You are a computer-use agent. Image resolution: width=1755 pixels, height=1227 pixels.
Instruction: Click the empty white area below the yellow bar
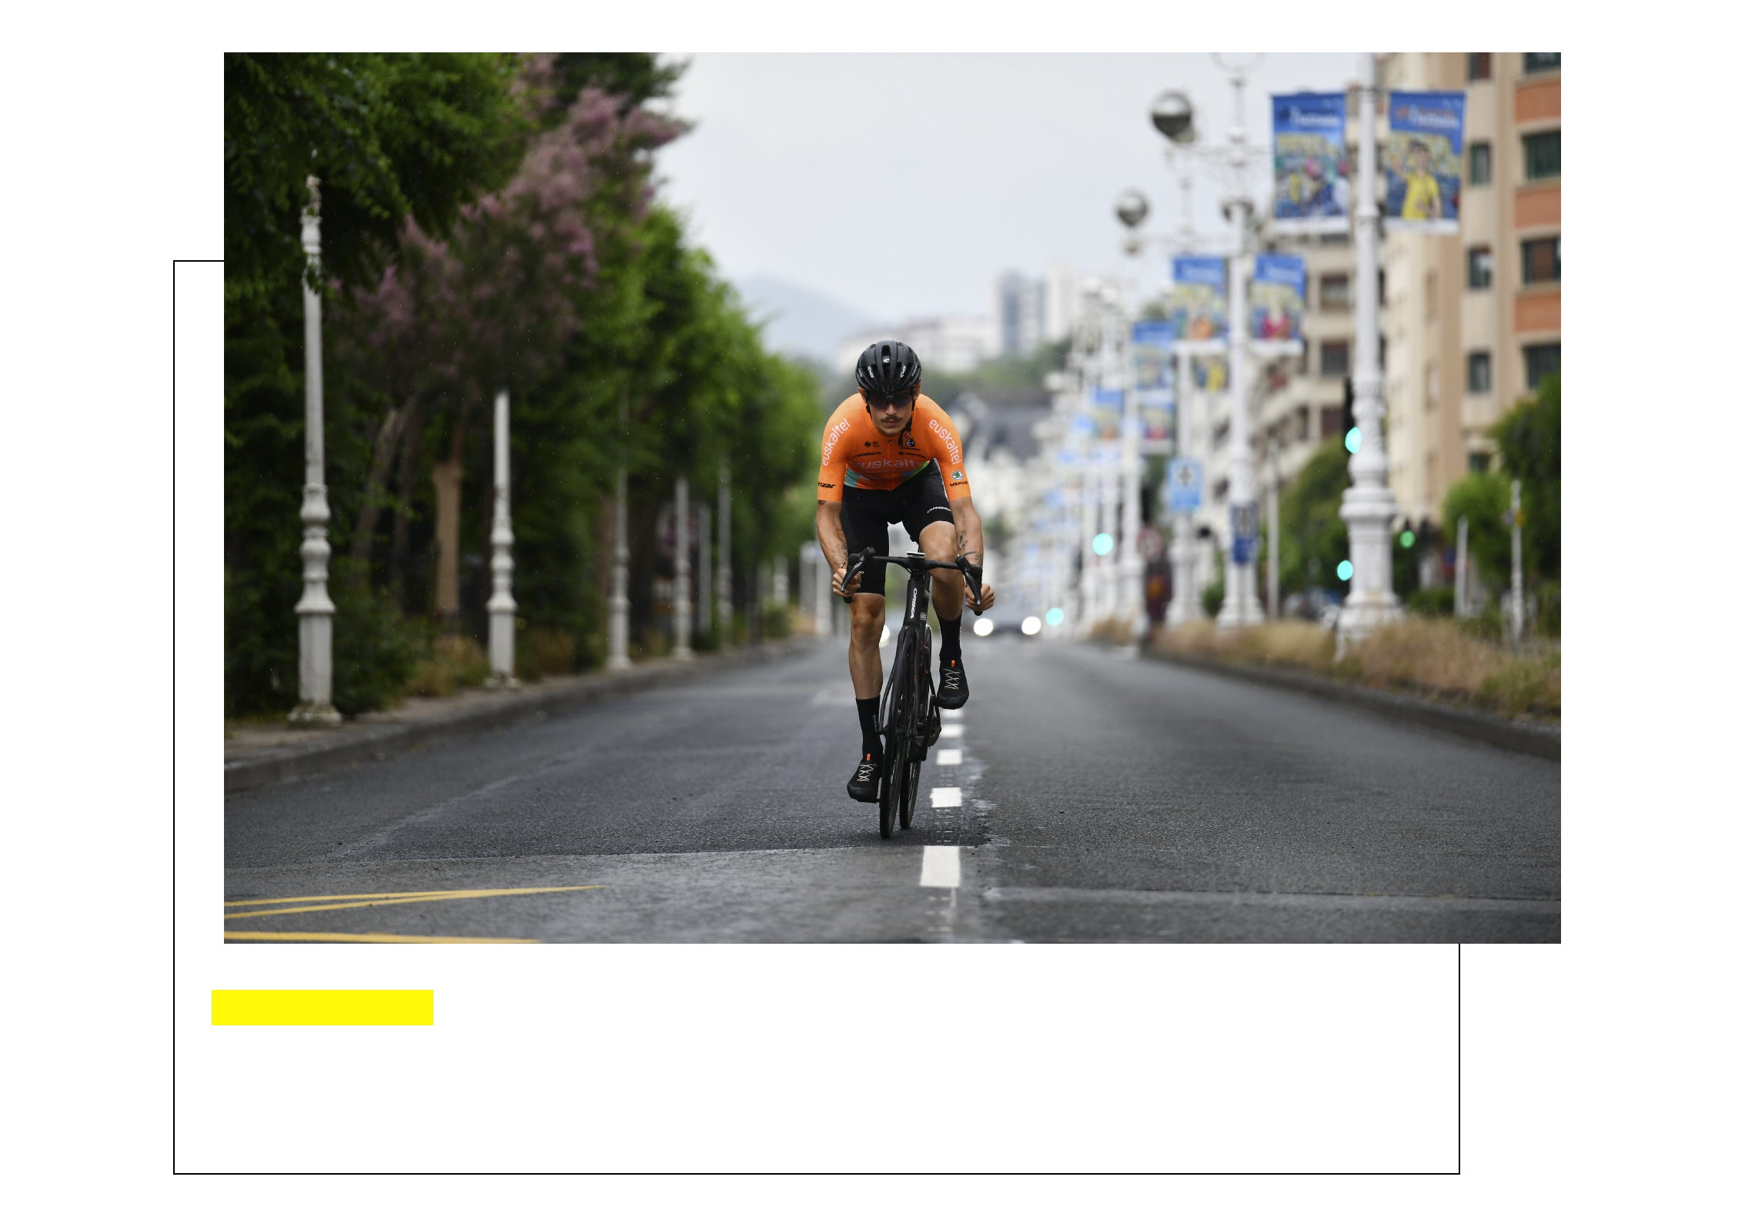coord(816,1101)
